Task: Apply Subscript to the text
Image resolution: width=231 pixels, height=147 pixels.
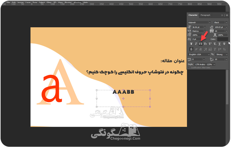Action: click(x=215, y=44)
